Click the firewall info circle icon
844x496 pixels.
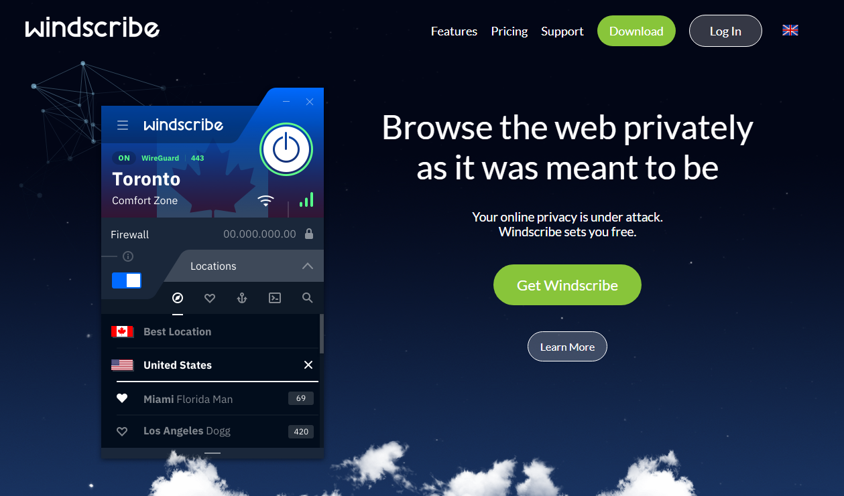(x=128, y=256)
